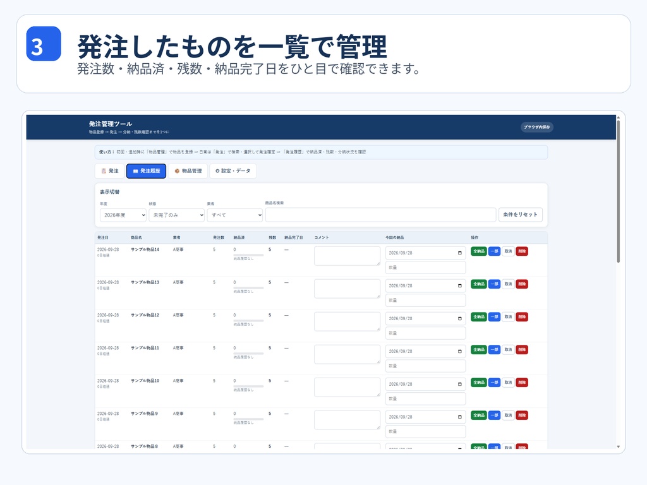
Task: Click comment box for サンプル物品14
Action: [x=347, y=256]
